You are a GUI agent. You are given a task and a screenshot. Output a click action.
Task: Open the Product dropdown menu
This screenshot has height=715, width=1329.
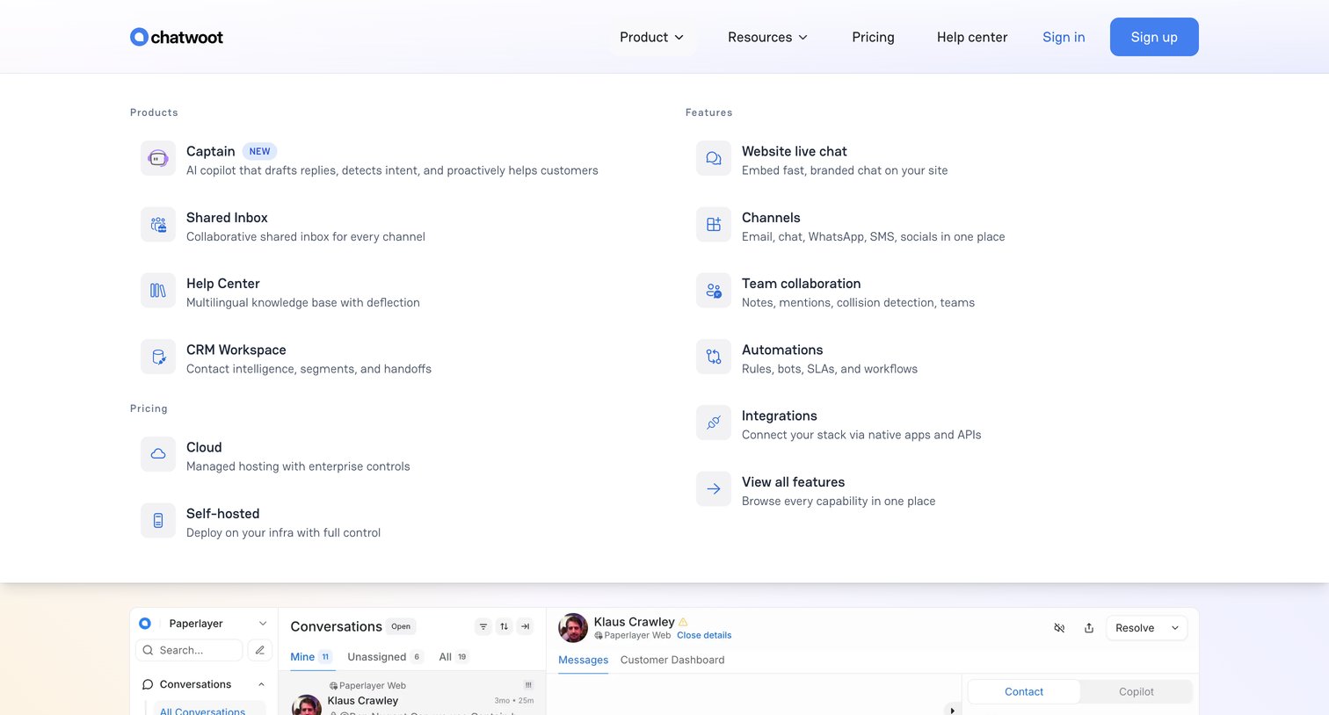tap(651, 37)
